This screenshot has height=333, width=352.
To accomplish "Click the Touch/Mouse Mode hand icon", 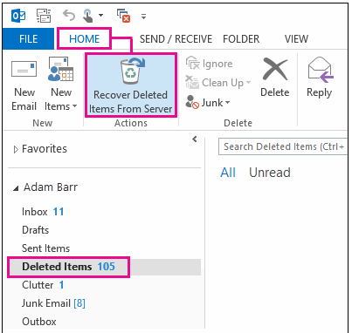I will click(88, 16).
